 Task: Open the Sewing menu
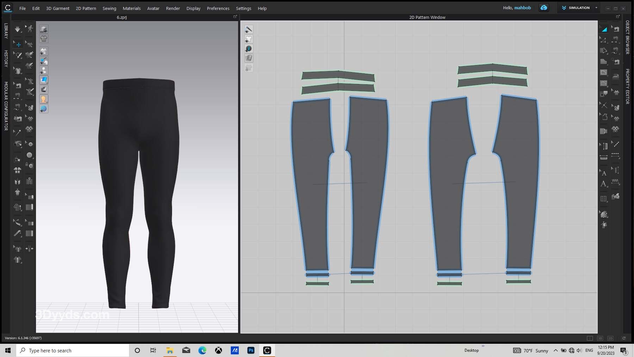(x=109, y=8)
